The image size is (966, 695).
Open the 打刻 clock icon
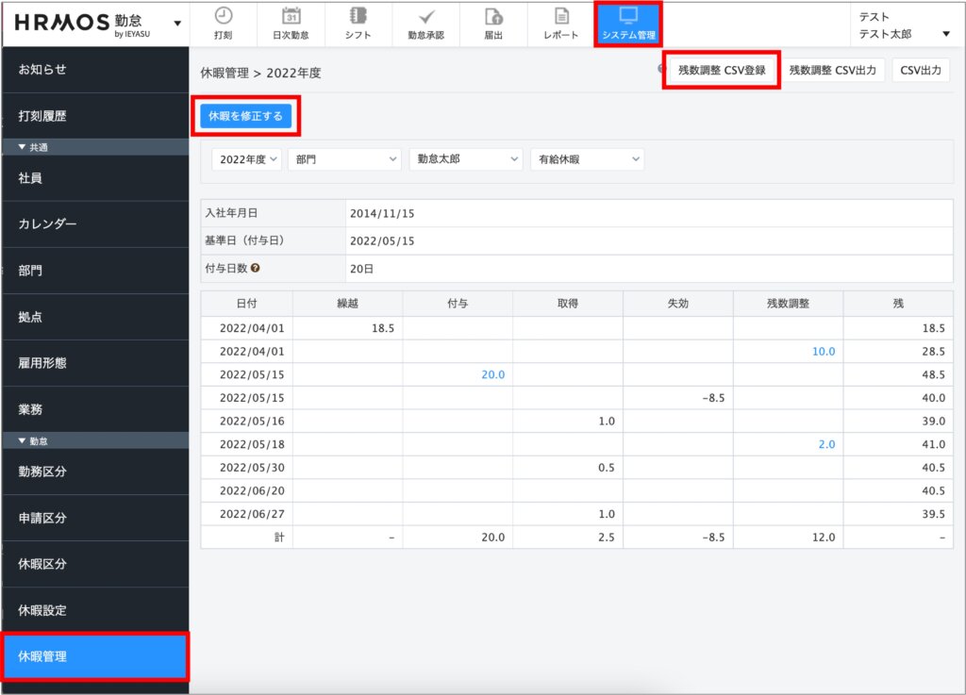pos(224,17)
